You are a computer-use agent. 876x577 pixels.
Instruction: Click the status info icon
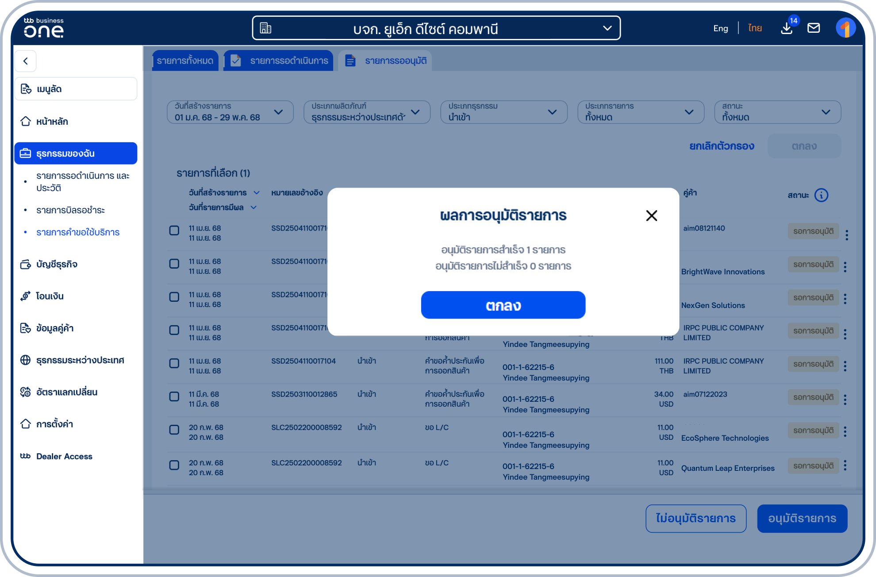pos(821,195)
